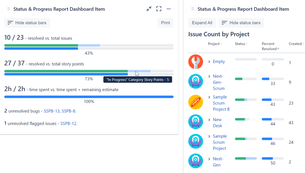305x173 pixels.
Task: Toggle Hide status bars in left gadget
Action: click(27, 23)
